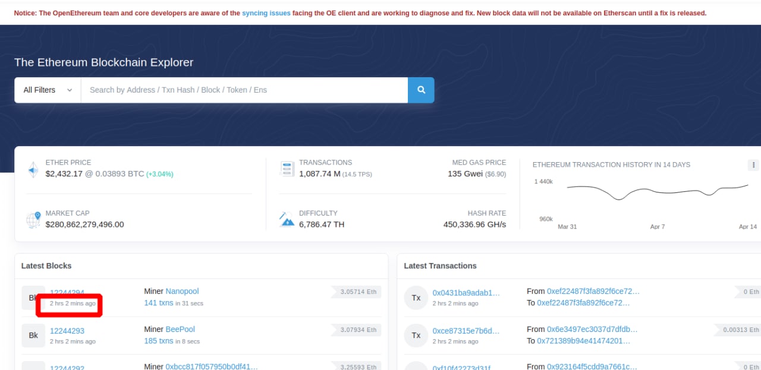Open transaction 0x0431ba9adab1

coord(466,293)
